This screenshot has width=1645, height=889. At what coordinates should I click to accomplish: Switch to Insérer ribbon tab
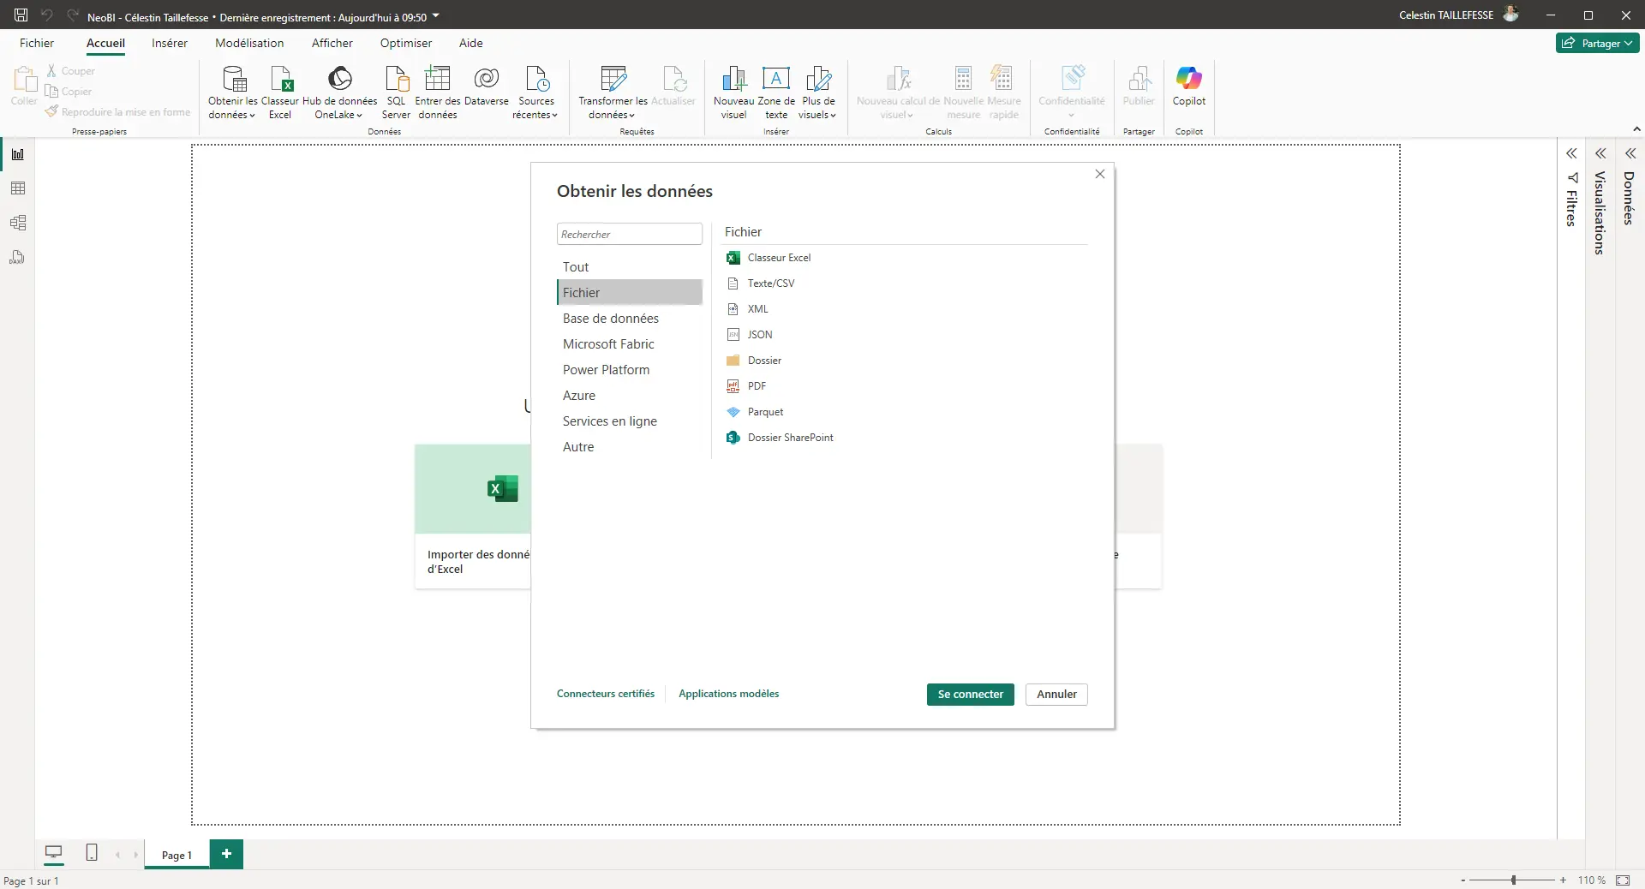click(x=170, y=43)
